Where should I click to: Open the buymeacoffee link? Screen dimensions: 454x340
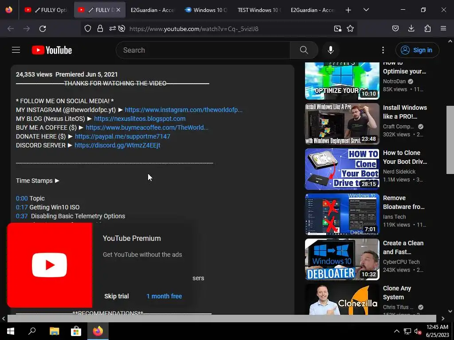click(x=147, y=127)
